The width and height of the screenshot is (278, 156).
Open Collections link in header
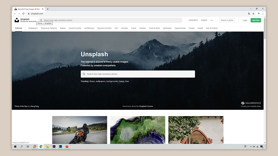coord(193,20)
